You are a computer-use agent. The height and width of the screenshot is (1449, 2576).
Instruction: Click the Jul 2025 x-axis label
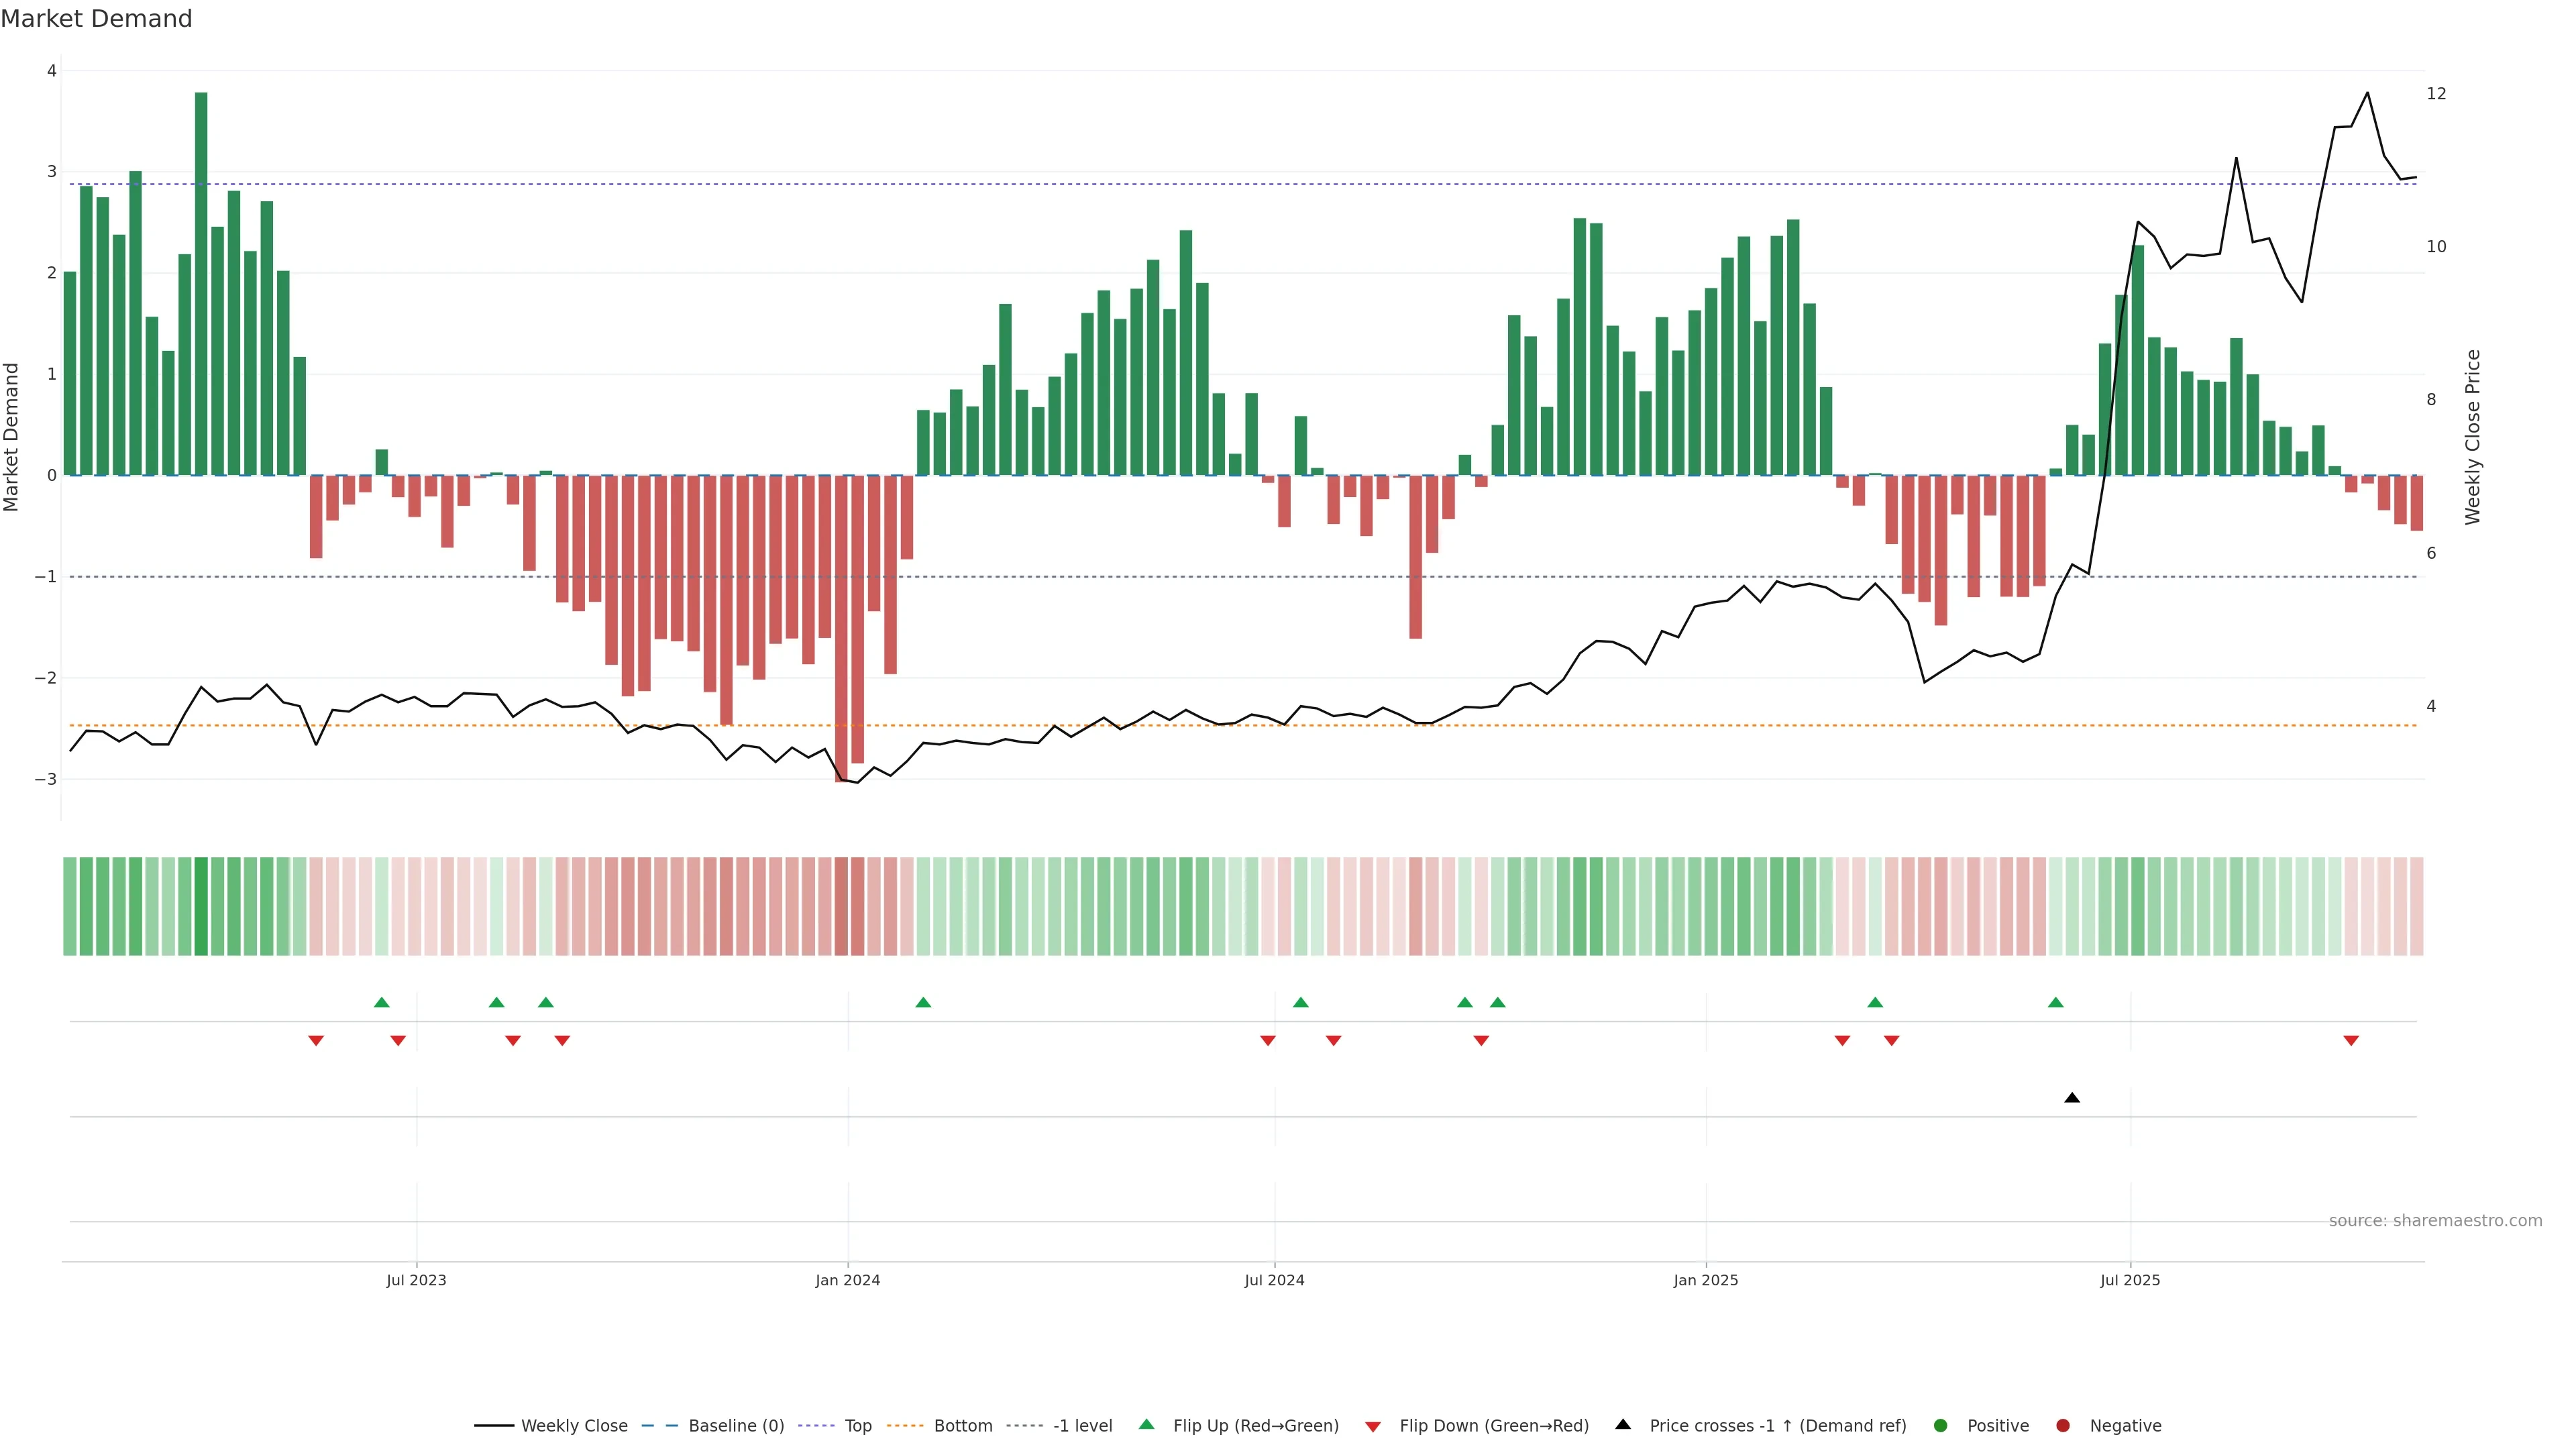tap(2130, 1280)
